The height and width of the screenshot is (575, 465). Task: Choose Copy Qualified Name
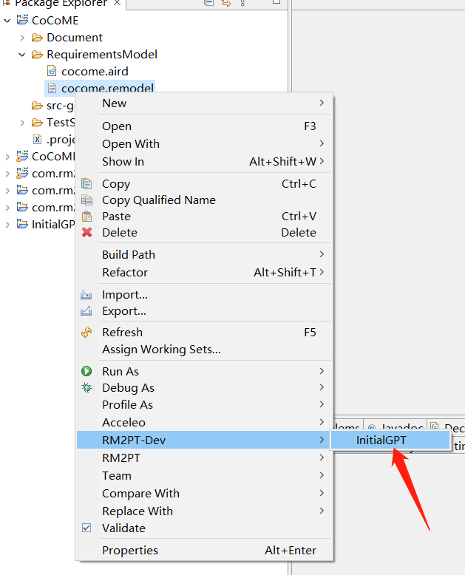click(x=158, y=200)
